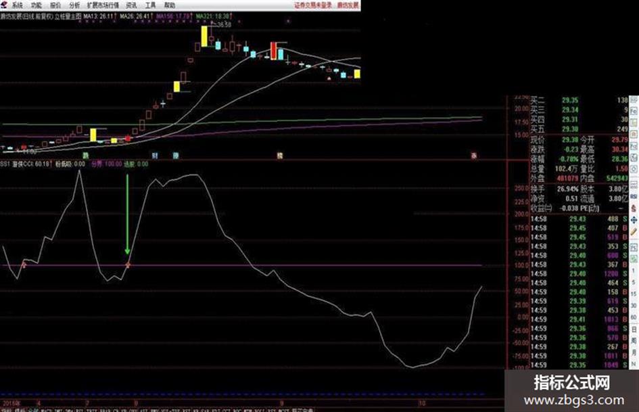Open the 分析 menu
639x412 pixels.
coord(74,5)
